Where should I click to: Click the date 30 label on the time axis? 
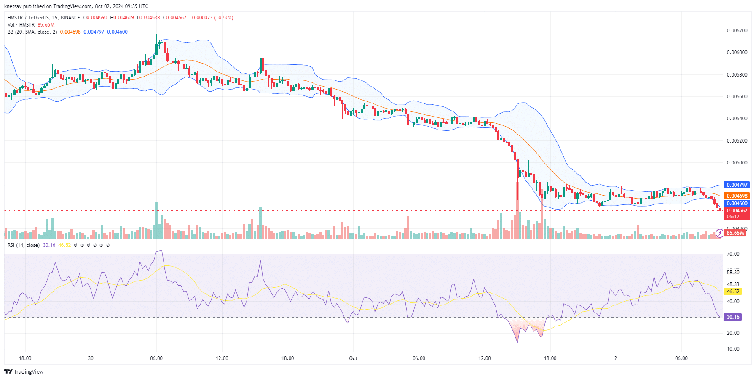coord(91,358)
